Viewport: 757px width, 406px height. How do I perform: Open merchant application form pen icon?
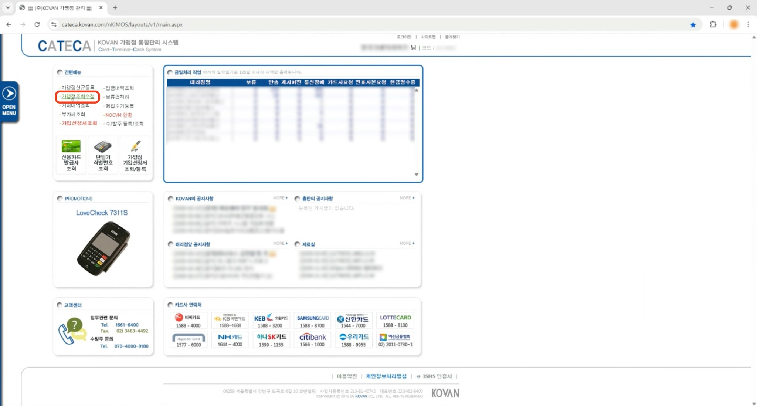[x=135, y=146]
